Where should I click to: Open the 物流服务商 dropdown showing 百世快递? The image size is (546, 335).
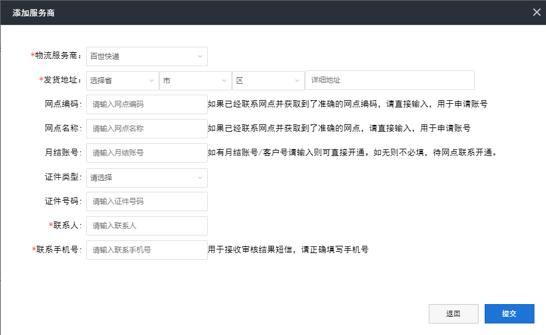tap(146, 56)
